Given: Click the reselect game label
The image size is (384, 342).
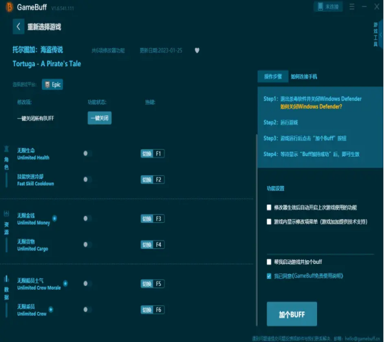Looking at the screenshot, I should pos(44,27).
